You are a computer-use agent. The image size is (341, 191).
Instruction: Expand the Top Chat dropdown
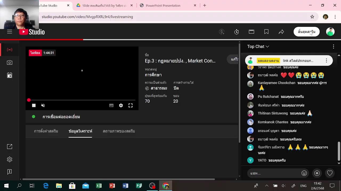[x=258, y=46]
